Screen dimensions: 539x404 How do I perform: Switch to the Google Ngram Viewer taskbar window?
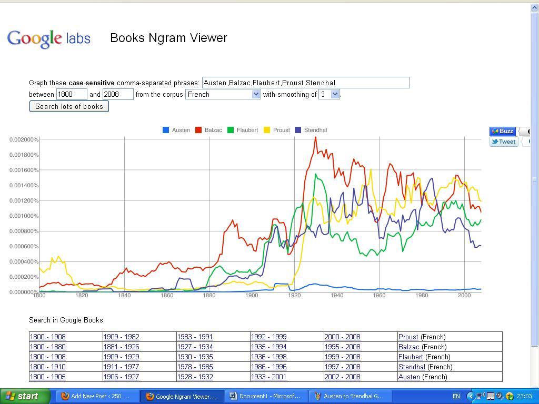(x=182, y=396)
